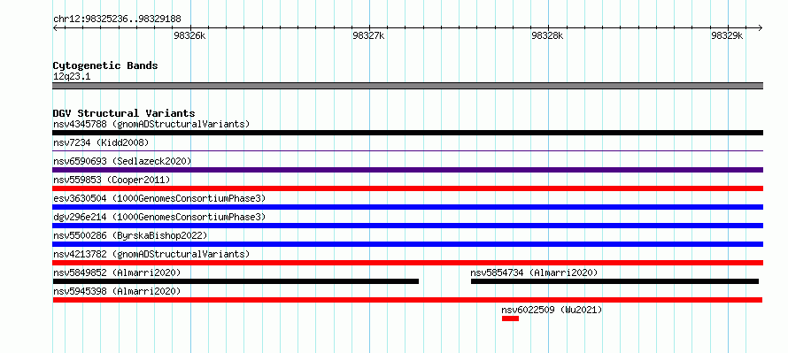Click the red nsv5945398 variant bar
This screenshot has width=788, height=353.
tap(407, 300)
